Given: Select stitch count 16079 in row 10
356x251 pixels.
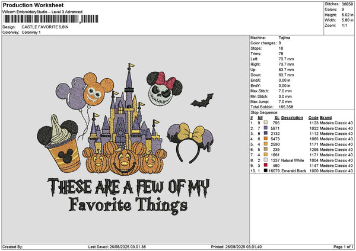Looking at the screenshot, I should coord(274,171).
